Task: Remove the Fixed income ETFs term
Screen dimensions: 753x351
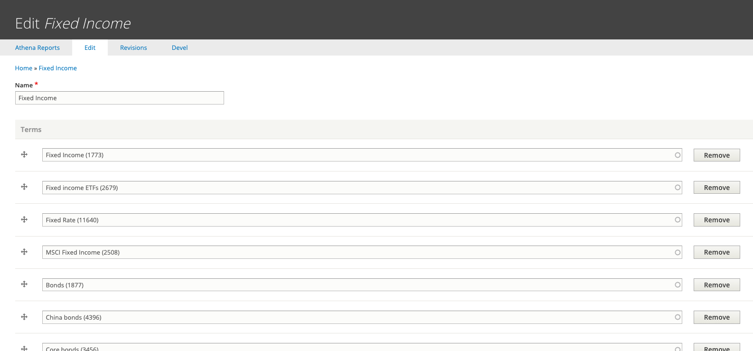Action: click(x=717, y=188)
